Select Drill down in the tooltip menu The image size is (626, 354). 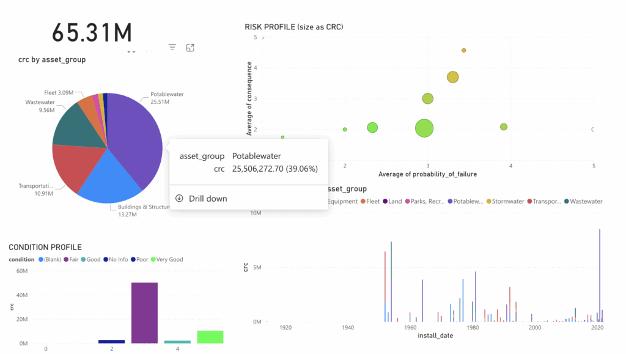coord(208,198)
